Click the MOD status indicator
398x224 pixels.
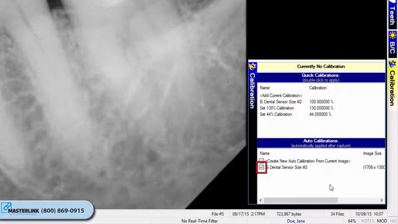[x=382, y=222]
